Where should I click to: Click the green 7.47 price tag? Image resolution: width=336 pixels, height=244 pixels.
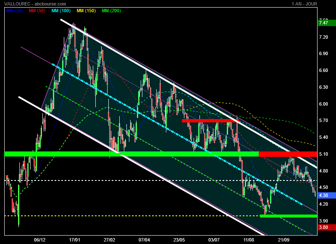tap(327, 23)
